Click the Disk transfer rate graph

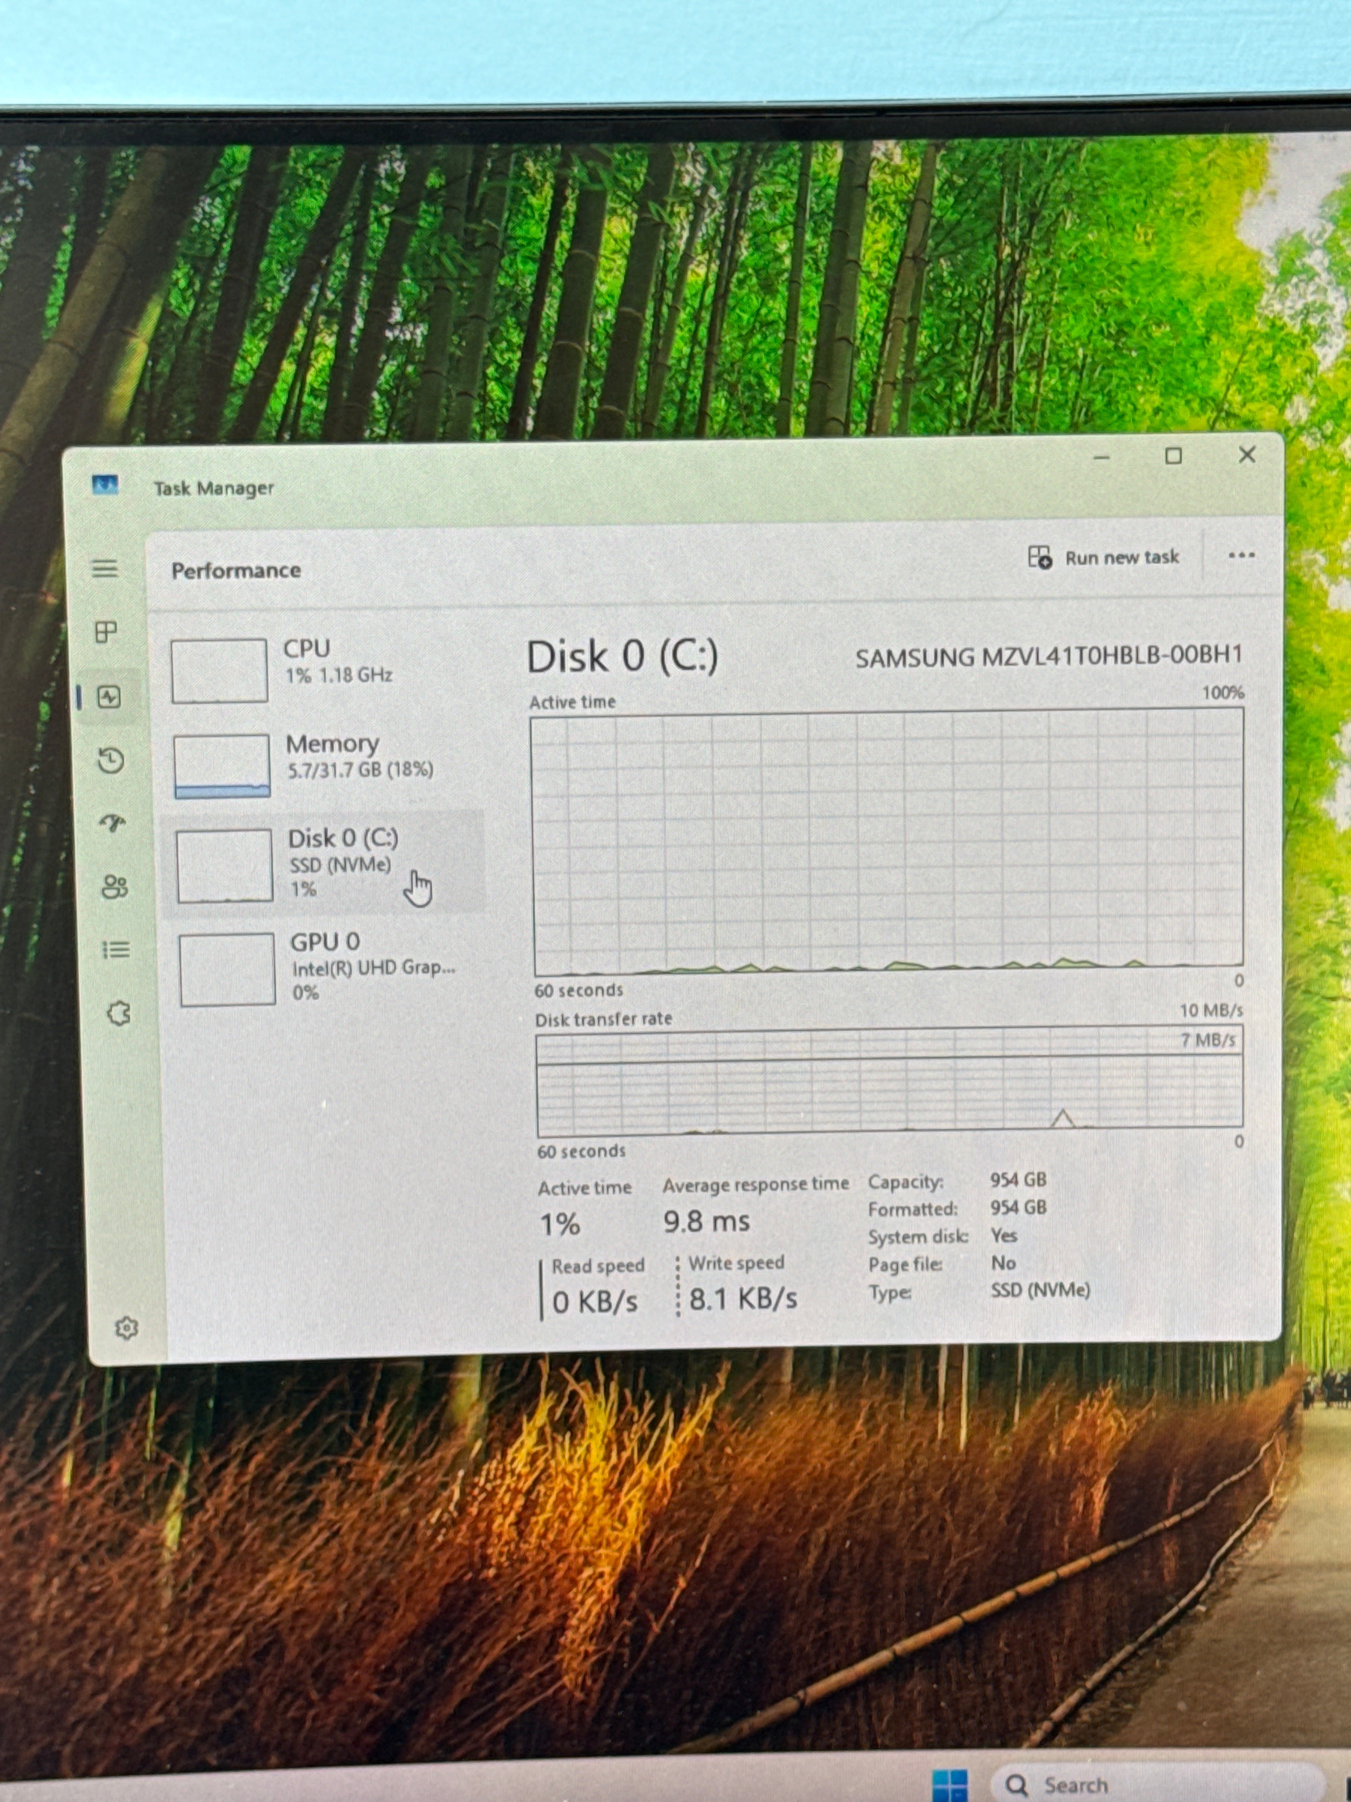click(890, 1081)
